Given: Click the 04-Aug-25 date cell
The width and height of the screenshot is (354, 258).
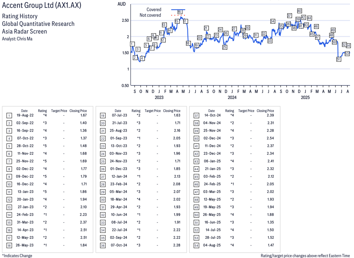Looking at the screenshot, I should (x=212, y=245).
